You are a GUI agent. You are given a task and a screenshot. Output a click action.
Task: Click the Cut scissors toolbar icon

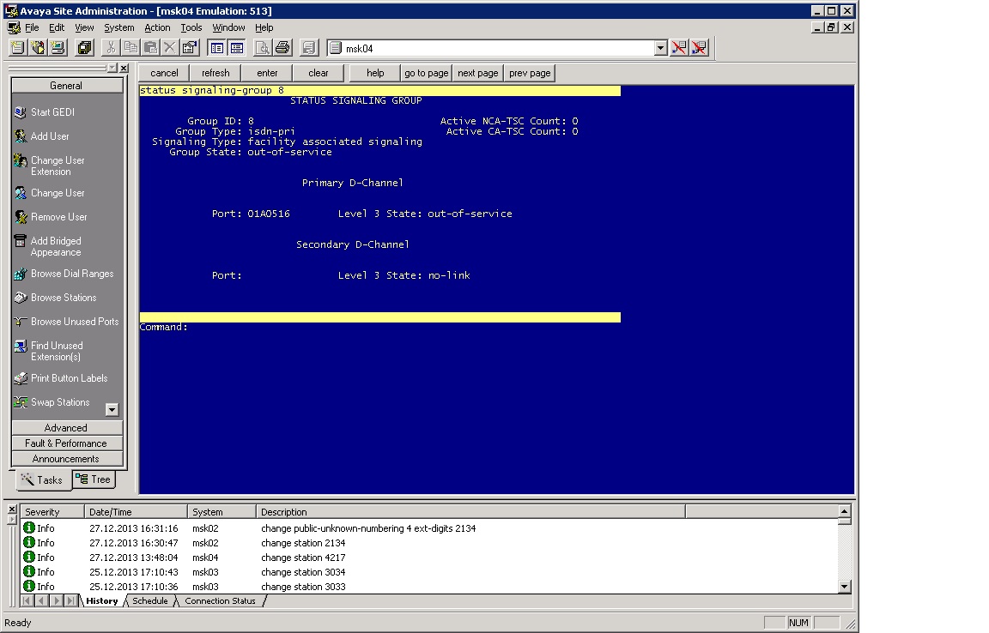[x=111, y=48]
